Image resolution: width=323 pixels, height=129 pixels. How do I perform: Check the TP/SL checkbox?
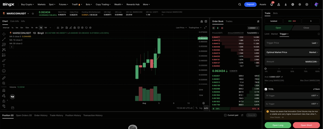tap(266, 89)
